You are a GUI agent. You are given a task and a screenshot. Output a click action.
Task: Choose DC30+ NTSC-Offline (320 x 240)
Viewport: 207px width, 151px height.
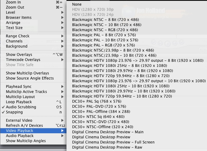(x=137, y=127)
